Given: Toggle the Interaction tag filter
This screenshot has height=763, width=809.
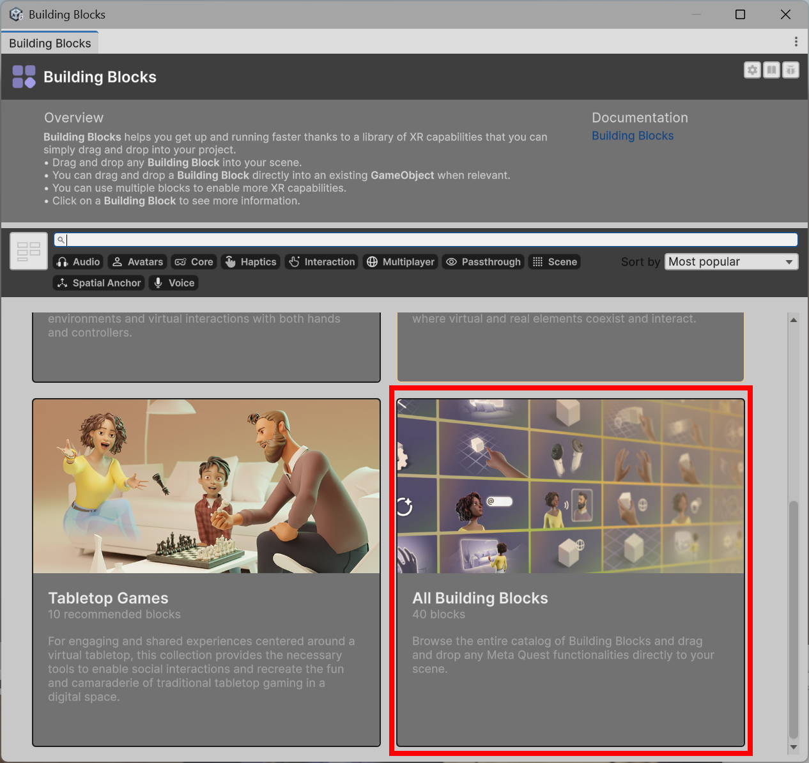Looking at the screenshot, I should [x=321, y=262].
